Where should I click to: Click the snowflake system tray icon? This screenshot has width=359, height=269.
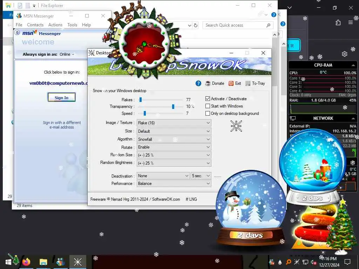tap(297, 262)
